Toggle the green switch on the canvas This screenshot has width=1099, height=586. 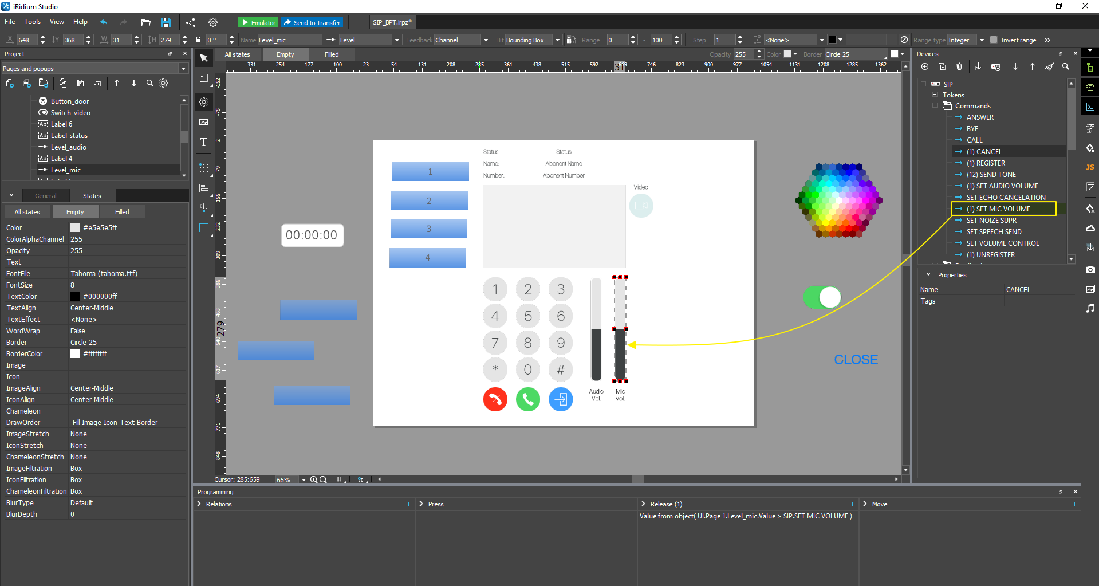(x=822, y=297)
